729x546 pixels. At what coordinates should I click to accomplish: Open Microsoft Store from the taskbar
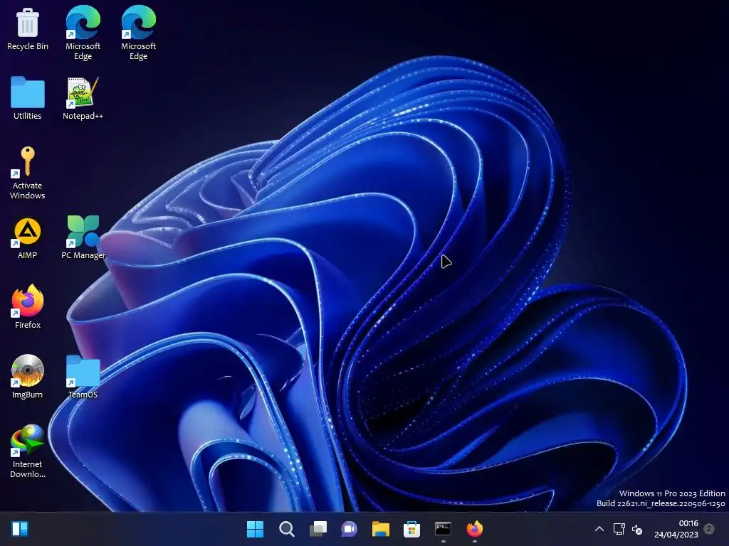coord(412,529)
